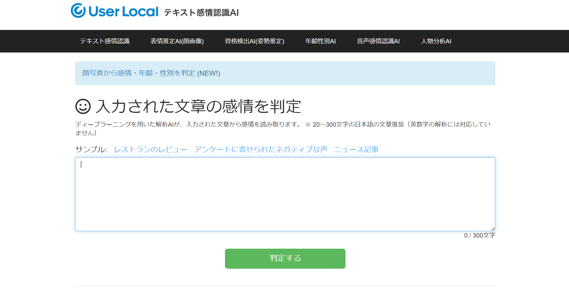The height and width of the screenshot is (288, 569).
Task: Open テキスト感情認識 from the navigation bar
Action: pyautogui.click(x=105, y=41)
